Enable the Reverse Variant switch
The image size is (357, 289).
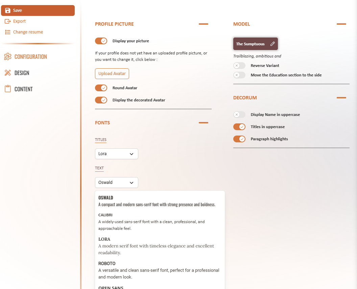pyautogui.click(x=239, y=66)
